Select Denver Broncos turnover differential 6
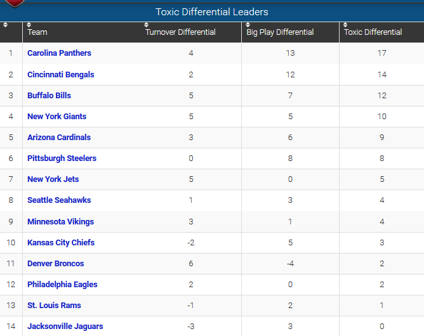Screen dimensions: 424x336 tap(191, 264)
